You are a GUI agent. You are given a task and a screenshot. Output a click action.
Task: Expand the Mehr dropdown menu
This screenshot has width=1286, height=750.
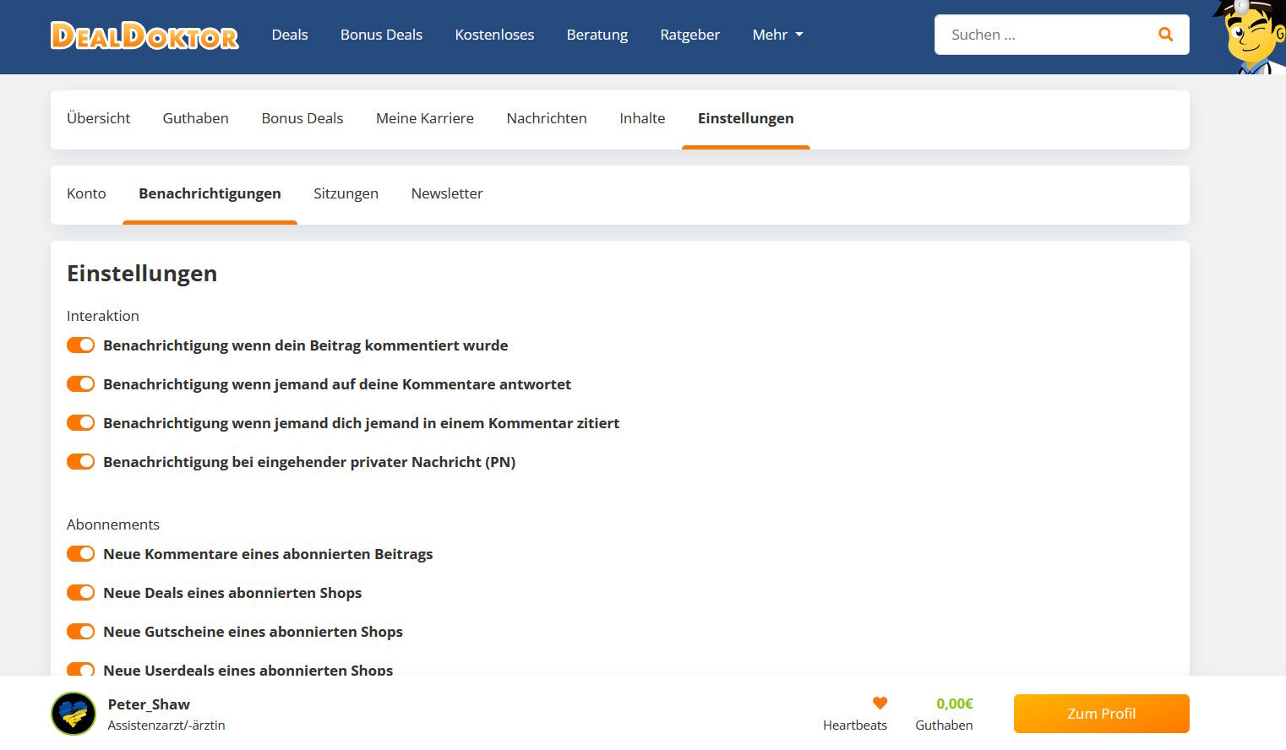777,35
